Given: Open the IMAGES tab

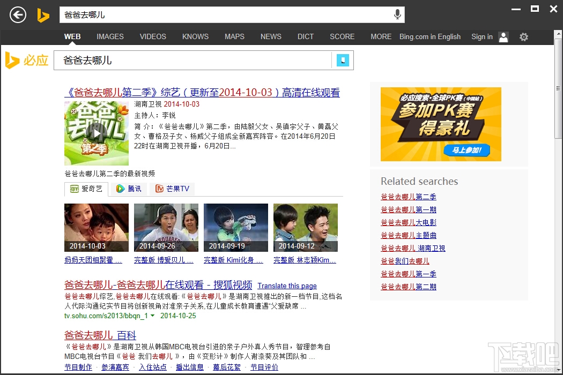Looking at the screenshot, I should point(110,36).
